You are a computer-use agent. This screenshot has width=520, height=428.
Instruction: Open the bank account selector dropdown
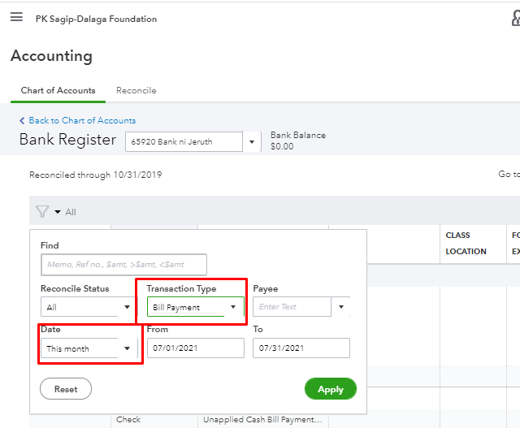252,142
